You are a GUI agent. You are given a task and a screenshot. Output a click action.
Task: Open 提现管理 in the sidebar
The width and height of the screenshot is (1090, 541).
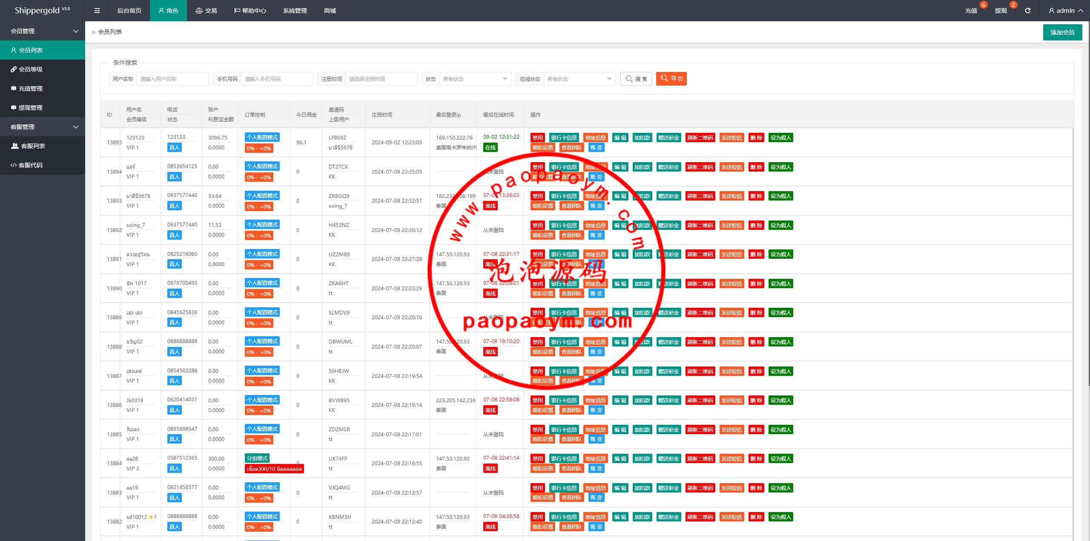(43, 107)
